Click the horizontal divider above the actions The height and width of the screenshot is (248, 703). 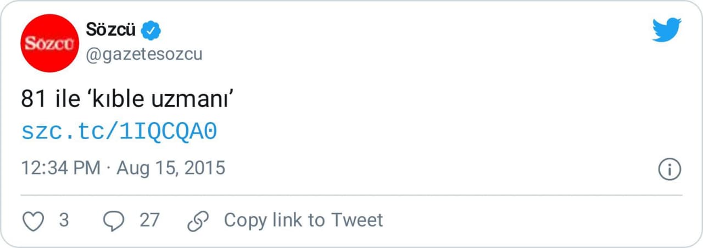351,195
